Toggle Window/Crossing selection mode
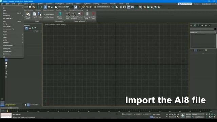Screen dimensions: 217x122 click(x=41, y=7)
